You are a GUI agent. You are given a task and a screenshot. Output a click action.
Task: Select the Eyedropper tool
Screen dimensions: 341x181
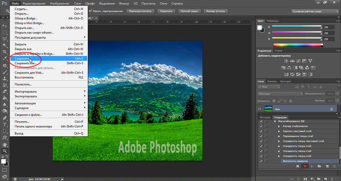click(x=4, y=58)
